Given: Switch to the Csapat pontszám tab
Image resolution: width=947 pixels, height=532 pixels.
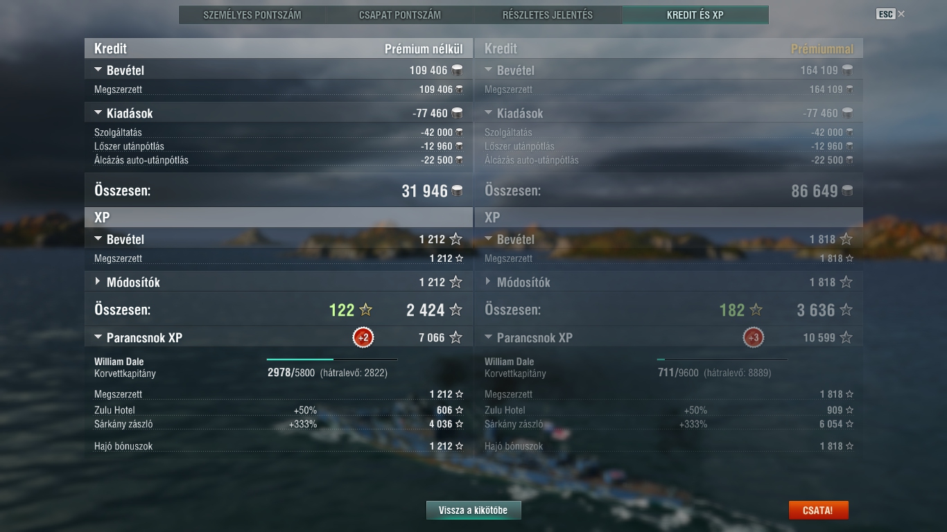Looking at the screenshot, I should click(x=400, y=15).
